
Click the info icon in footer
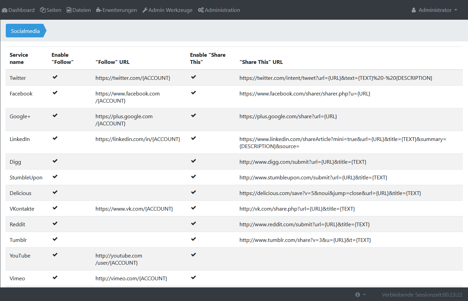pyautogui.click(x=358, y=295)
